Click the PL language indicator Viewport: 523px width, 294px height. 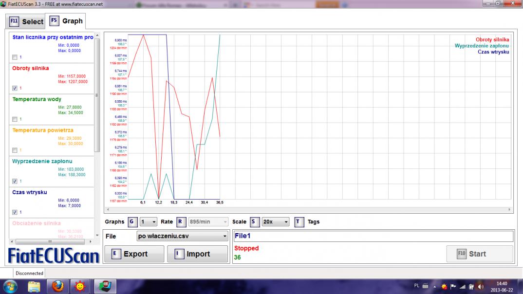point(417,286)
